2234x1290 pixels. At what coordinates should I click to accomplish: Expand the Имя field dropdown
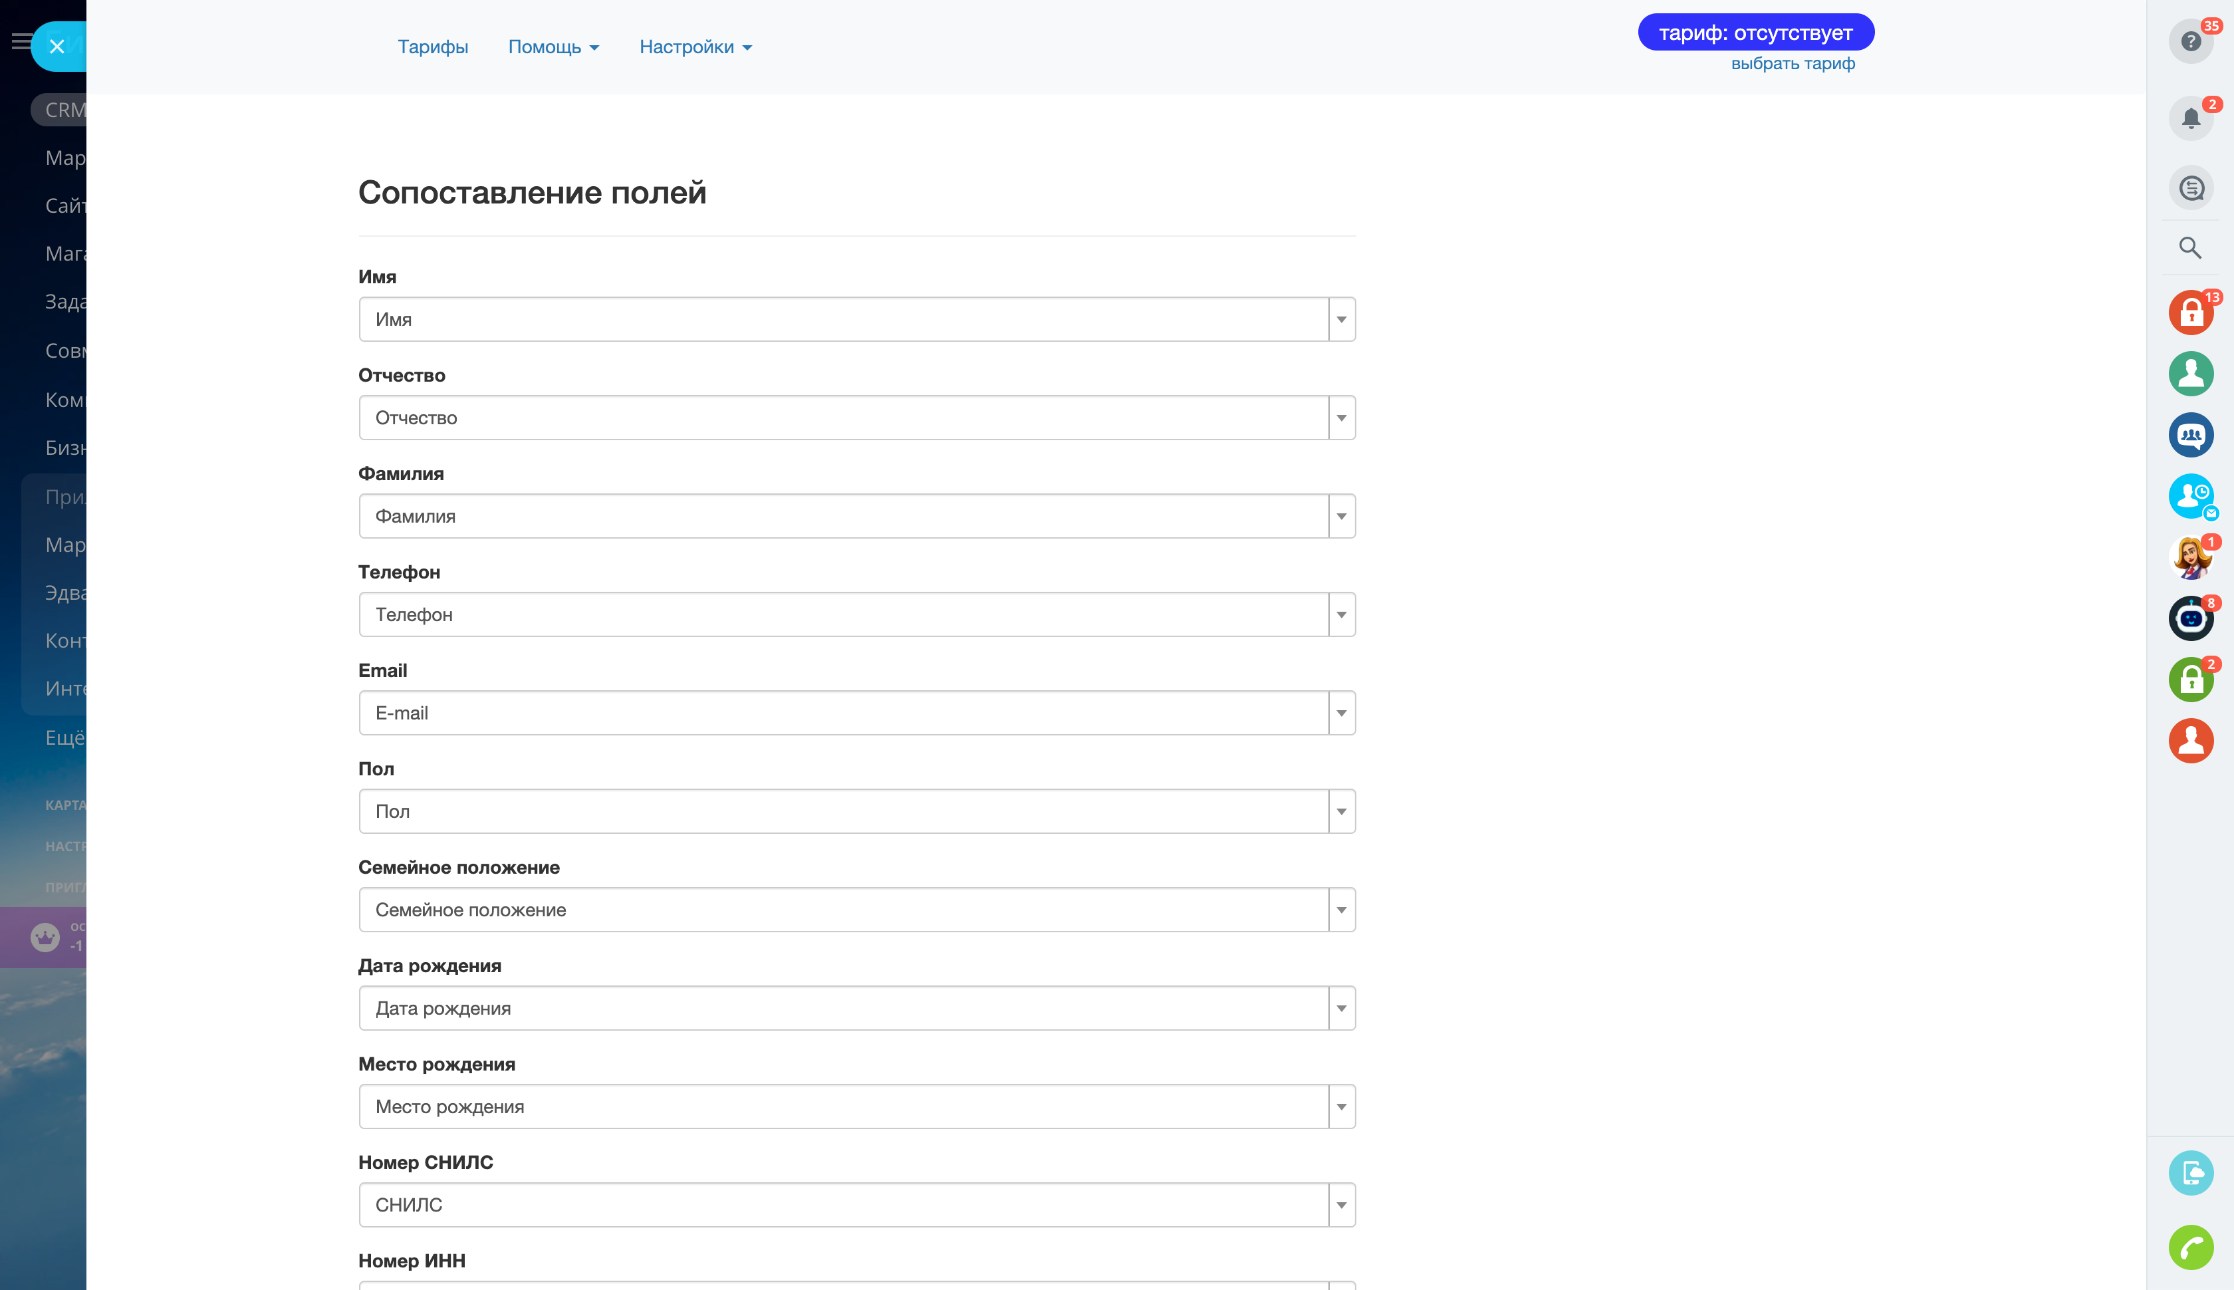click(1341, 320)
